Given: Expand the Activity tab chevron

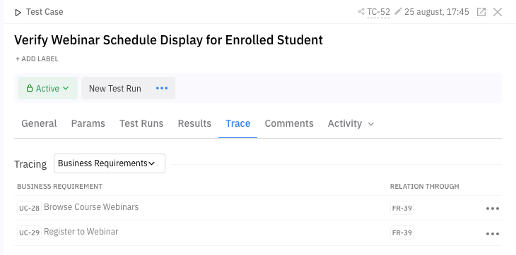Looking at the screenshot, I should (x=371, y=124).
